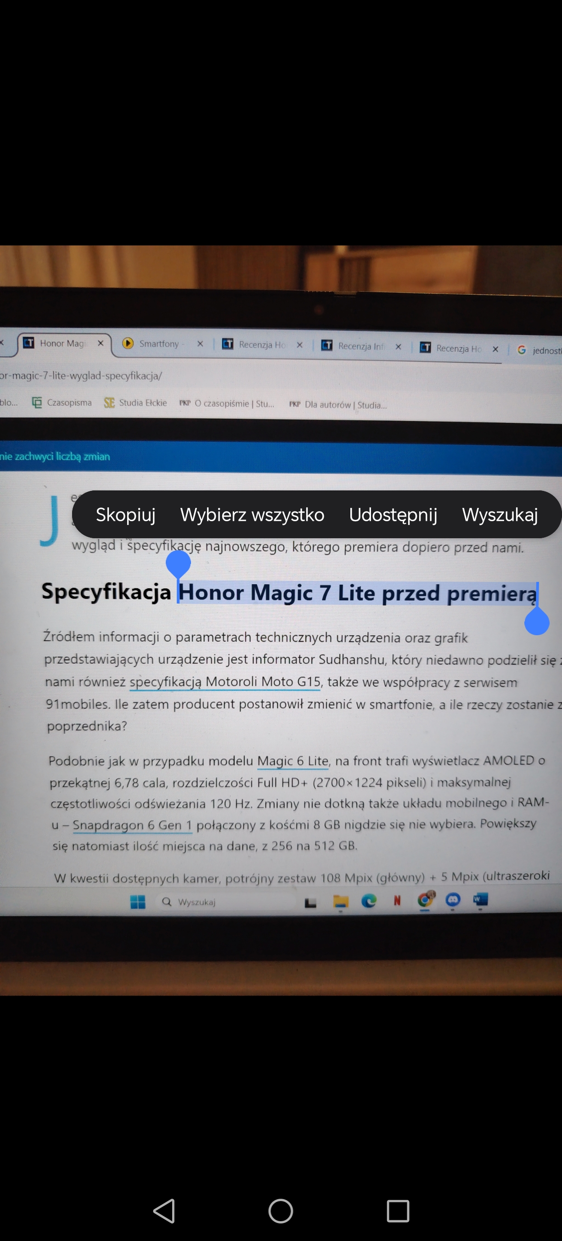Click the large blue drop cap J

point(49,521)
